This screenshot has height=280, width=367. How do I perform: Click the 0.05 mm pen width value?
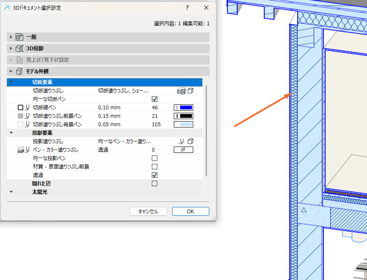[x=110, y=124]
